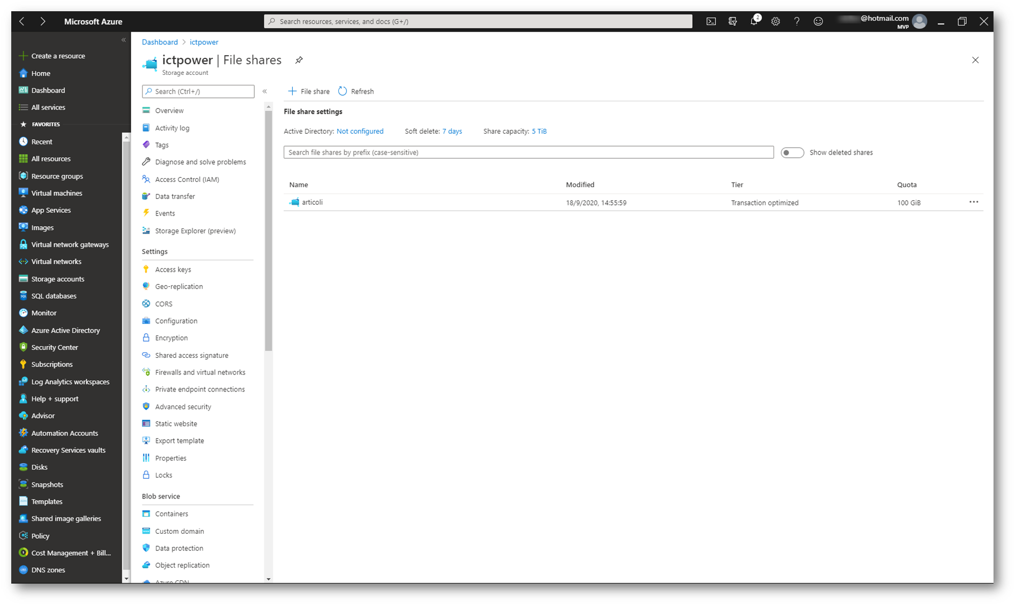1016x606 pixels.
Task: Click the DNS zones icon
Action: pyautogui.click(x=23, y=570)
